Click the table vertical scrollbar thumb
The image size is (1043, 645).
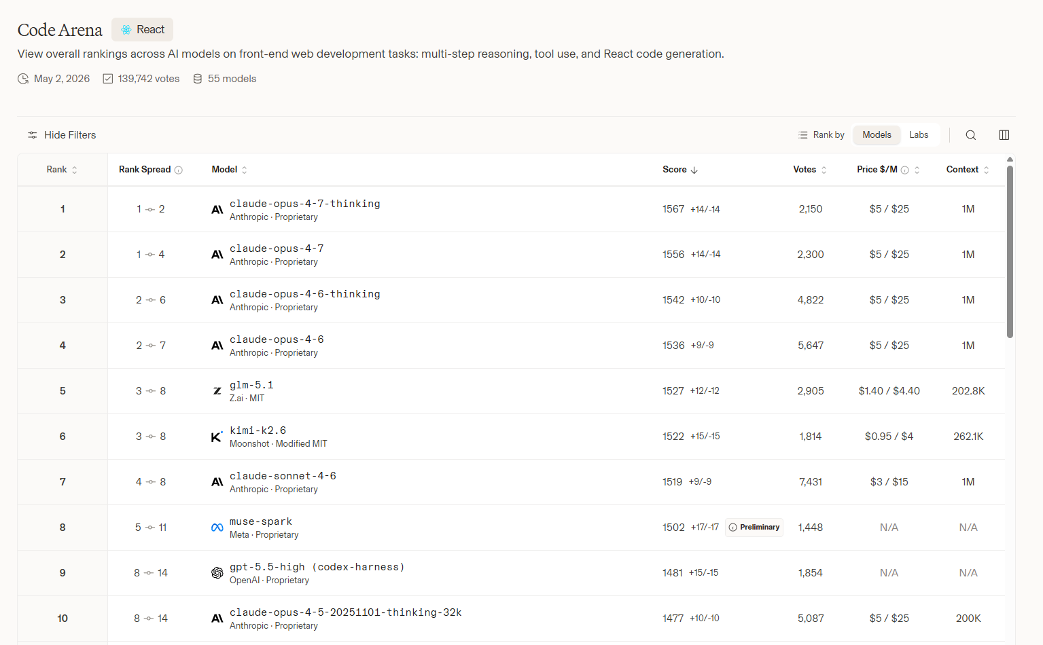click(1010, 251)
